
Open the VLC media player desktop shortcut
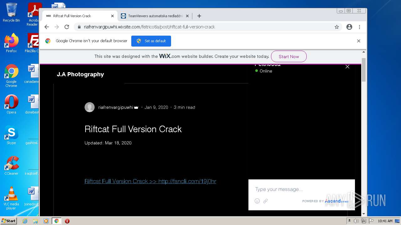[x=11, y=198]
